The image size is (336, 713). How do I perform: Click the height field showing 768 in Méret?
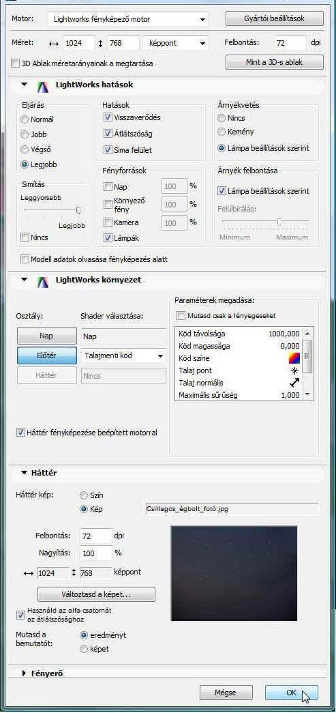(123, 44)
